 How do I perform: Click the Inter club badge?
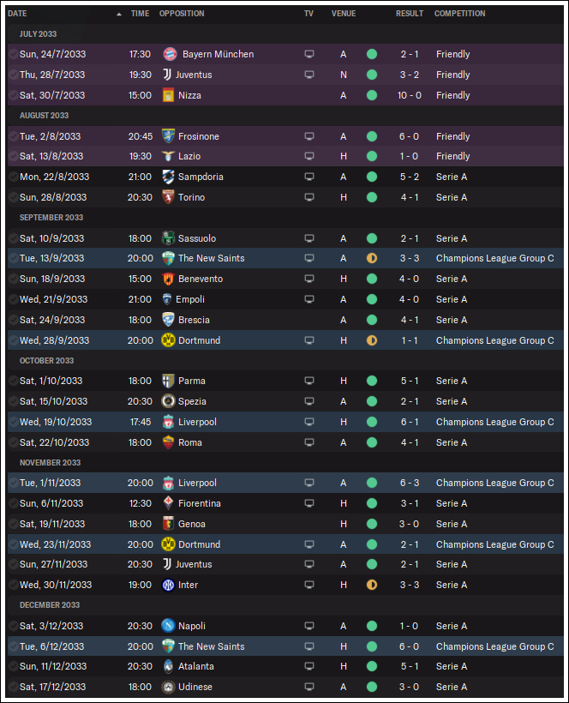point(168,585)
